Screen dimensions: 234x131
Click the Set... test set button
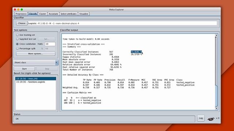pyautogui.click(x=46, y=39)
